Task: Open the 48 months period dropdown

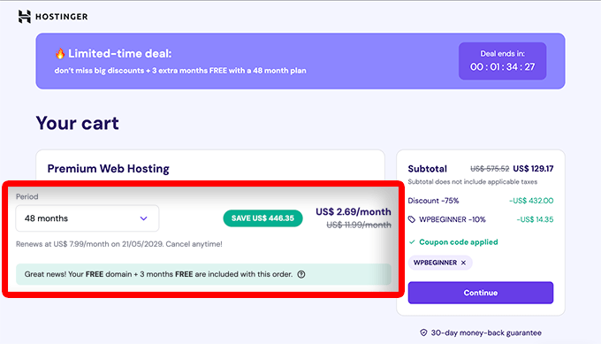Action: pyautogui.click(x=87, y=218)
